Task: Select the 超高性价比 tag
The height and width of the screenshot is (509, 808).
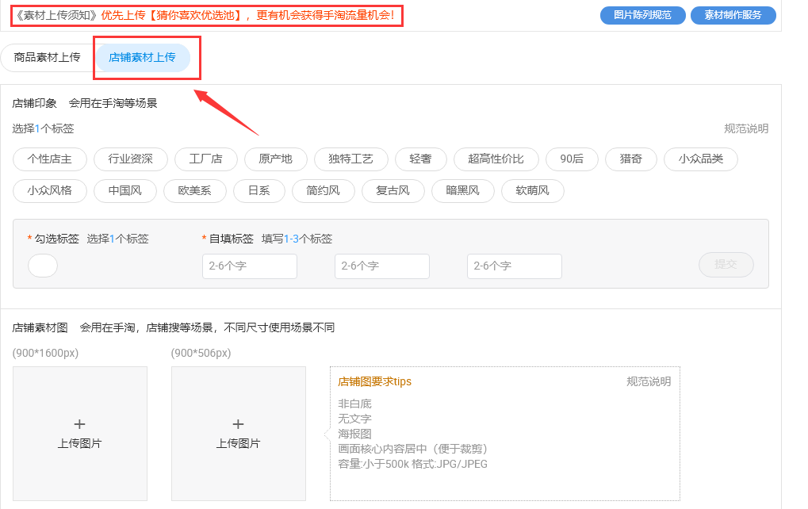Action: (496, 159)
